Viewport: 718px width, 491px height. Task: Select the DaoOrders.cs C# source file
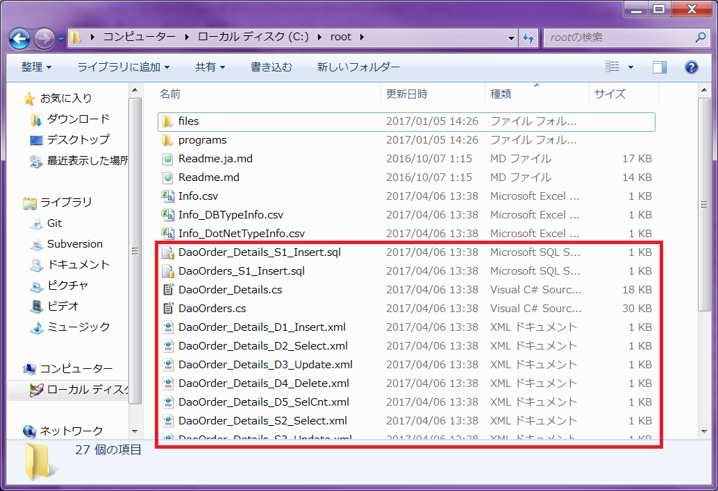tap(212, 309)
